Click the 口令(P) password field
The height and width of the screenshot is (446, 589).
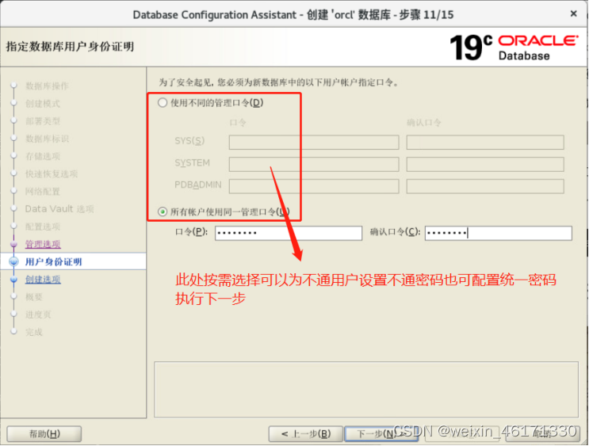coord(289,233)
